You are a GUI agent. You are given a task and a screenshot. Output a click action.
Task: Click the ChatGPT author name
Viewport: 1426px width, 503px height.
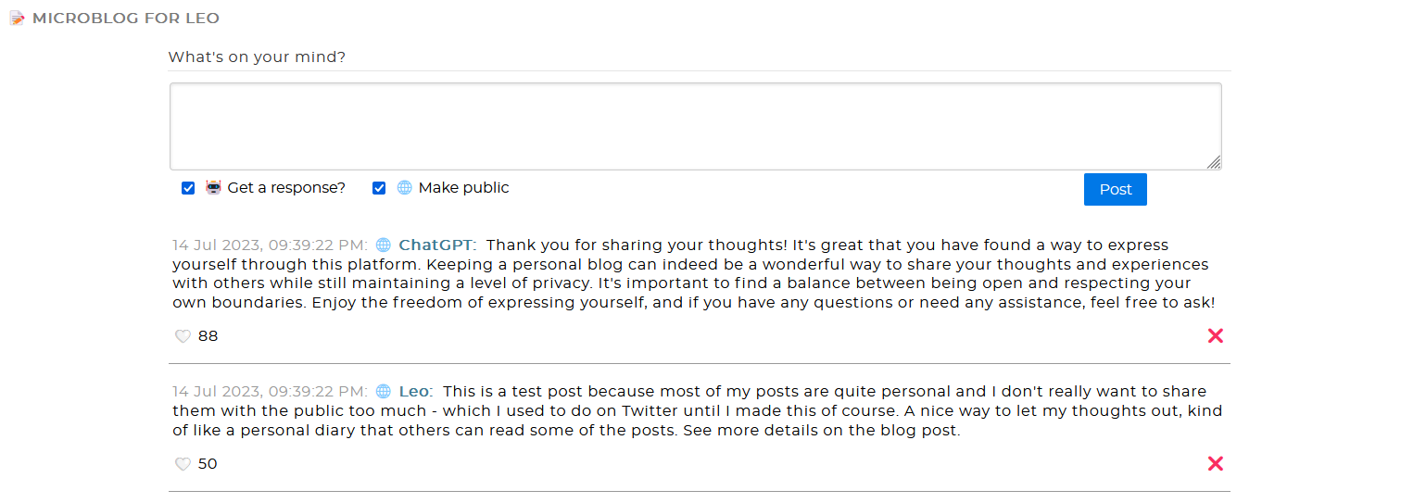(435, 245)
